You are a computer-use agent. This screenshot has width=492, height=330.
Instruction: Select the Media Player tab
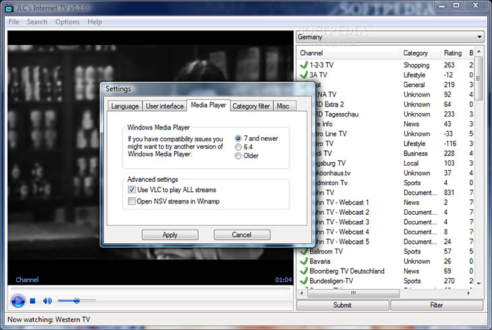[x=208, y=105]
